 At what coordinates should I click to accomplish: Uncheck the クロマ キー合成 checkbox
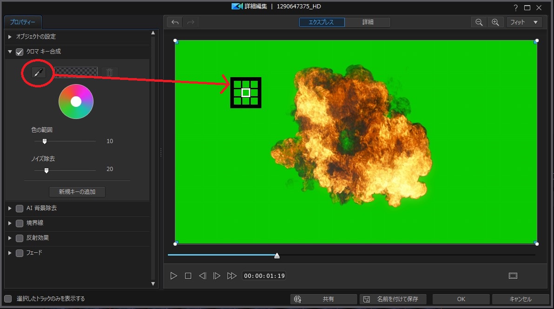(20, 52)
